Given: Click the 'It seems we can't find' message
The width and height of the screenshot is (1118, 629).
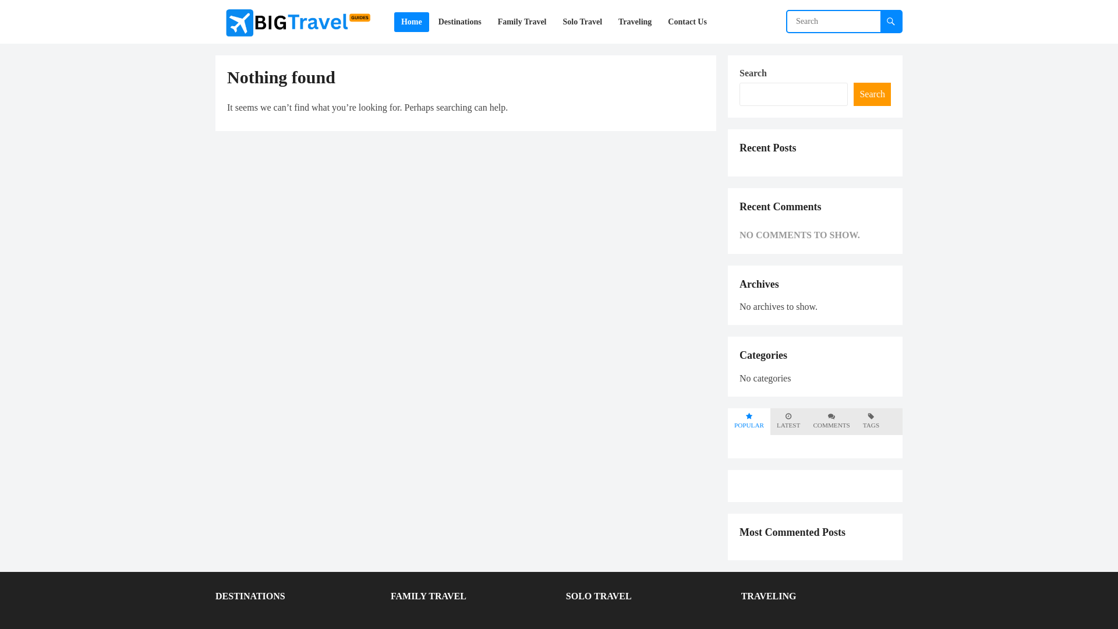Looking at the screenshot, I should coord(367,108).
